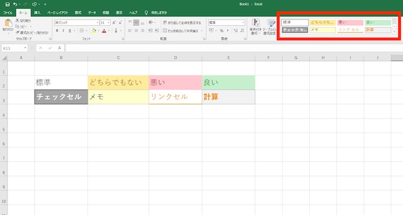Toggle Italic formatting button
The height and width of the screenshot is (215, 403).
63,31
